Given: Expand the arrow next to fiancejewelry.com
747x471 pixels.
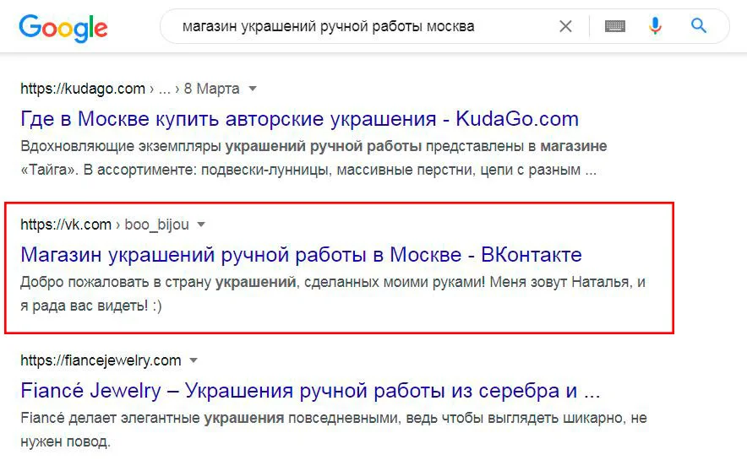Looking at the screenshot, I should coord(194,360).
